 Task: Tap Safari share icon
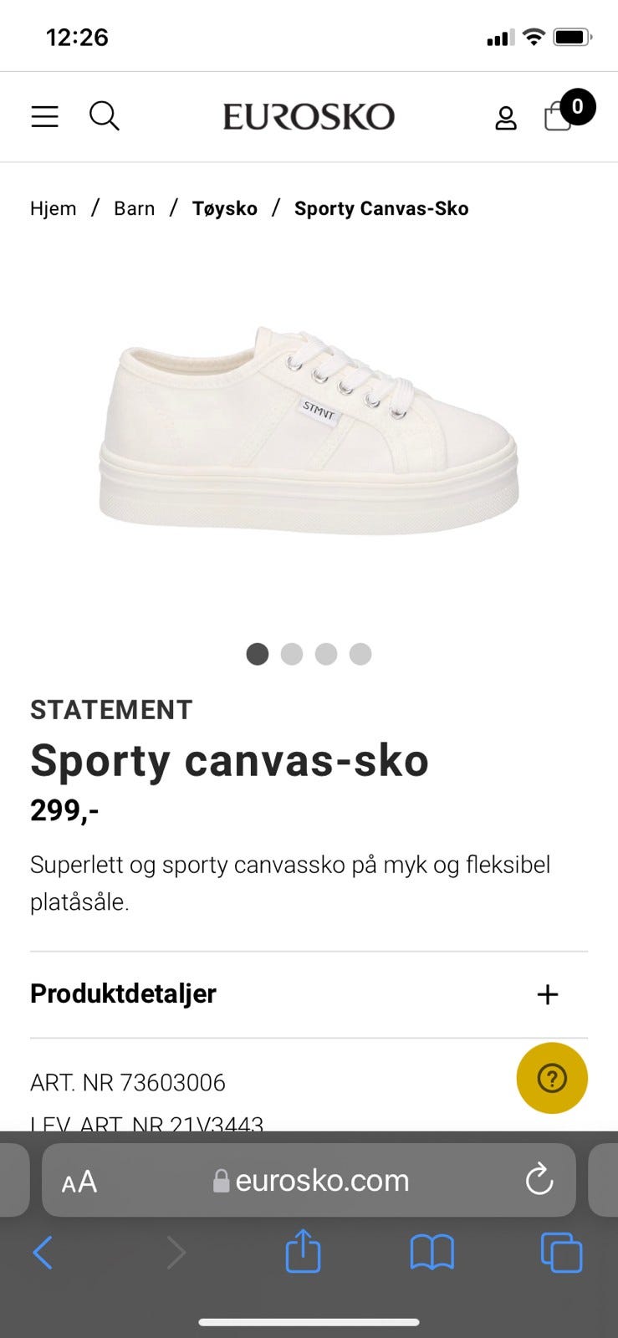tap(303, 1252)
